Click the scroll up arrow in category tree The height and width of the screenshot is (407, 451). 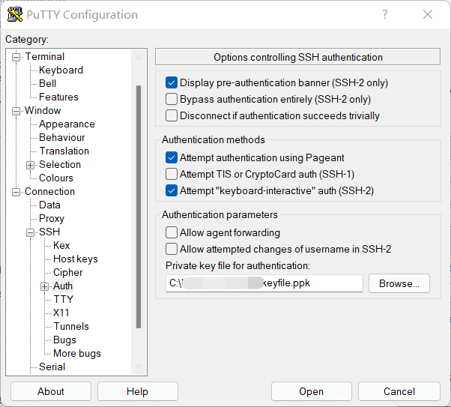click(139, 57)
